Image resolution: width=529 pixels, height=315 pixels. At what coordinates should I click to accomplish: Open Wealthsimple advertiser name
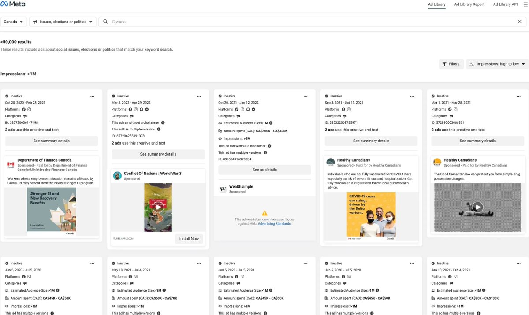241,187
